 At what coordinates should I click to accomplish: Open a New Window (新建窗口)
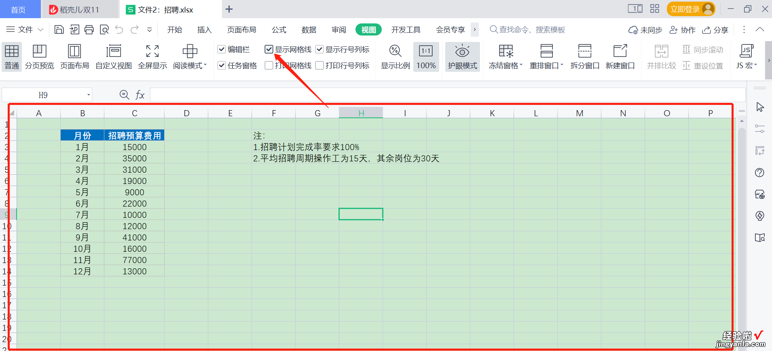point(620,57)
